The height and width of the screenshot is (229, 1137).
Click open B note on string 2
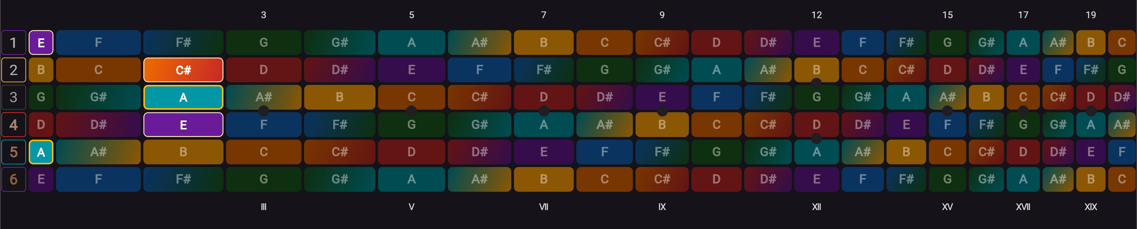41,70
